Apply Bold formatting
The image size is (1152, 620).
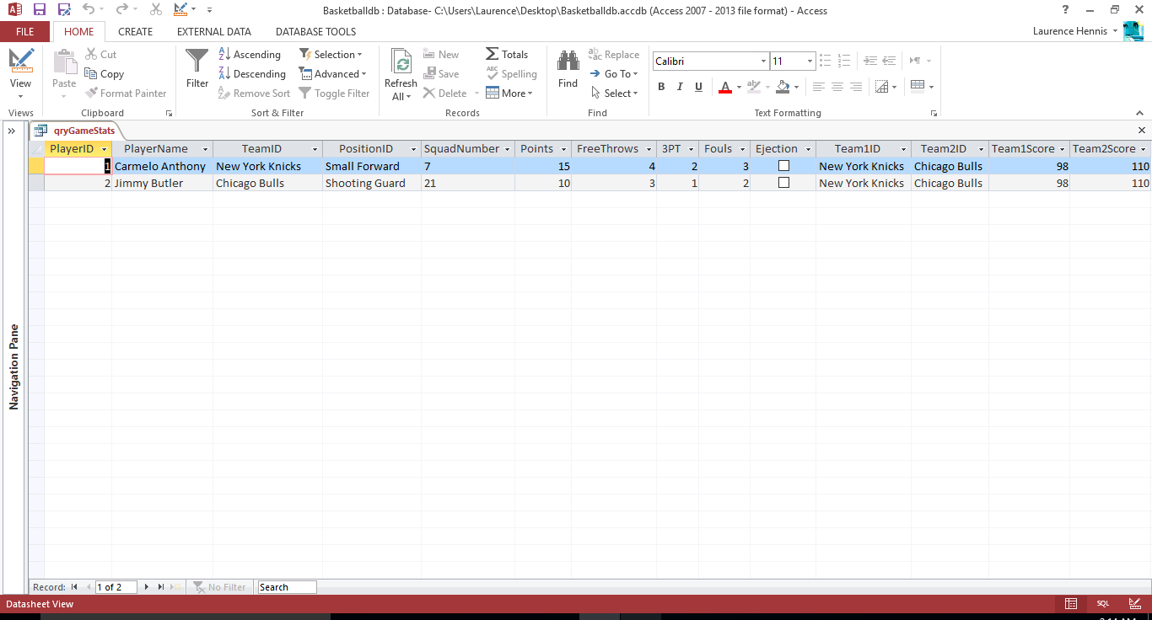pyautogui.click(x=661, y=87)
